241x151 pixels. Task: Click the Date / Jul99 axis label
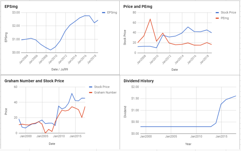(60, 69)
